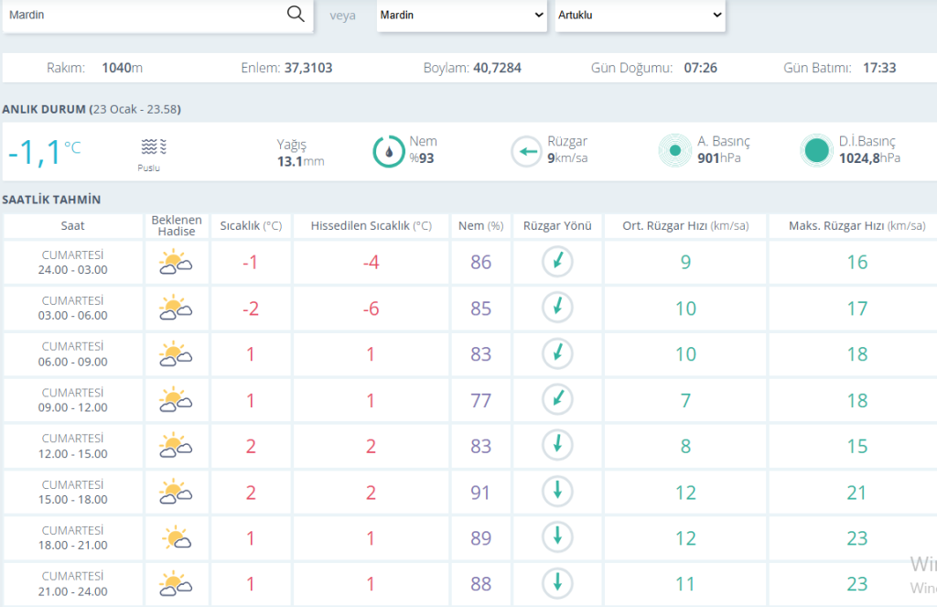937x607 pixels.
Task: Click wind direction icon in 09.00 - 12.00 row
Action: (x=557, y=400)
